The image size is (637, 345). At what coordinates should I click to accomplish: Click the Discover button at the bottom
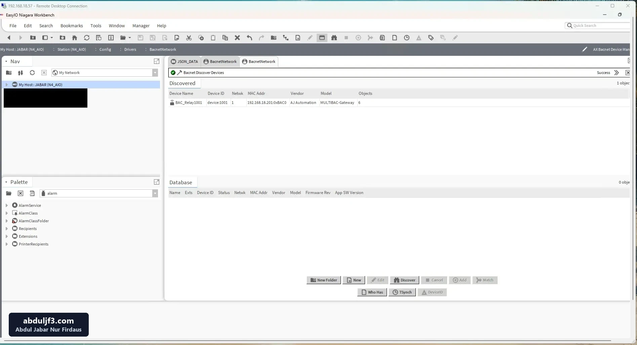(404, 280)
